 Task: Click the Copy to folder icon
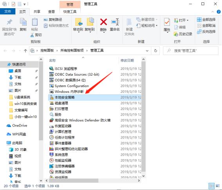coord(90,22)
